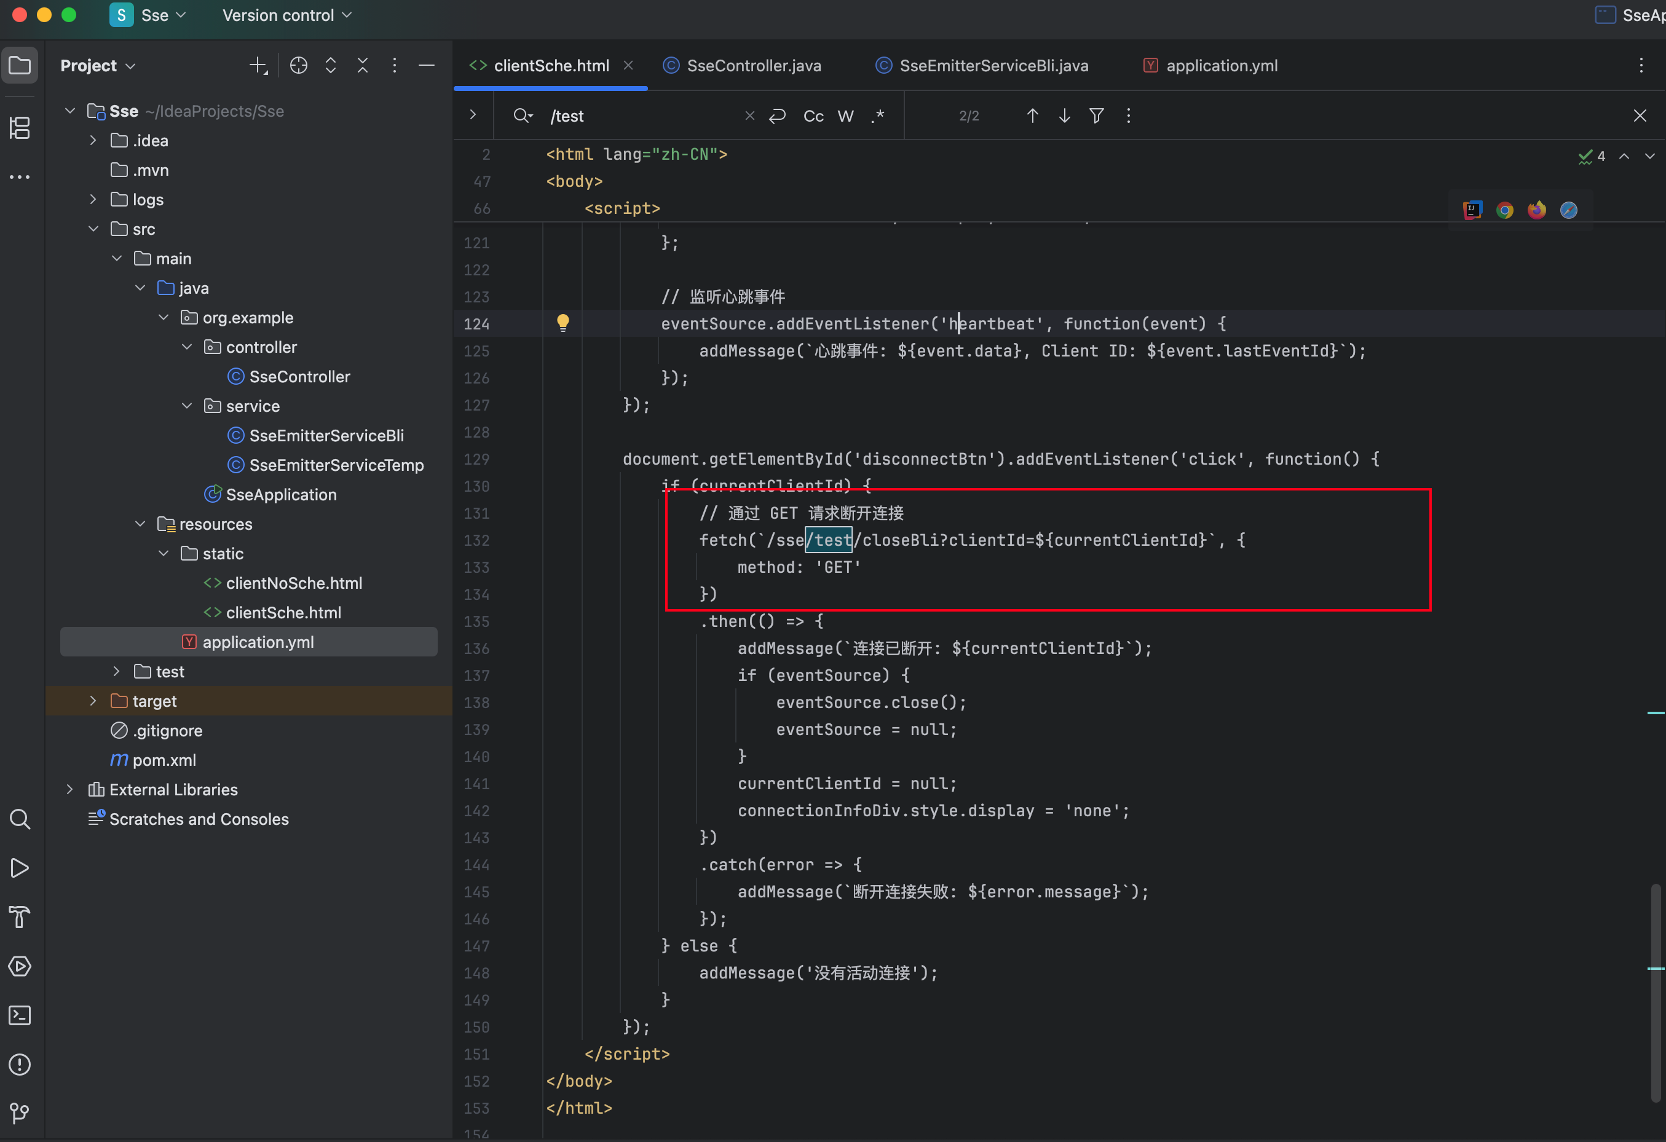Open the Terminal tool window
Screen dimensions: 1666x1142
(19, 1015)
